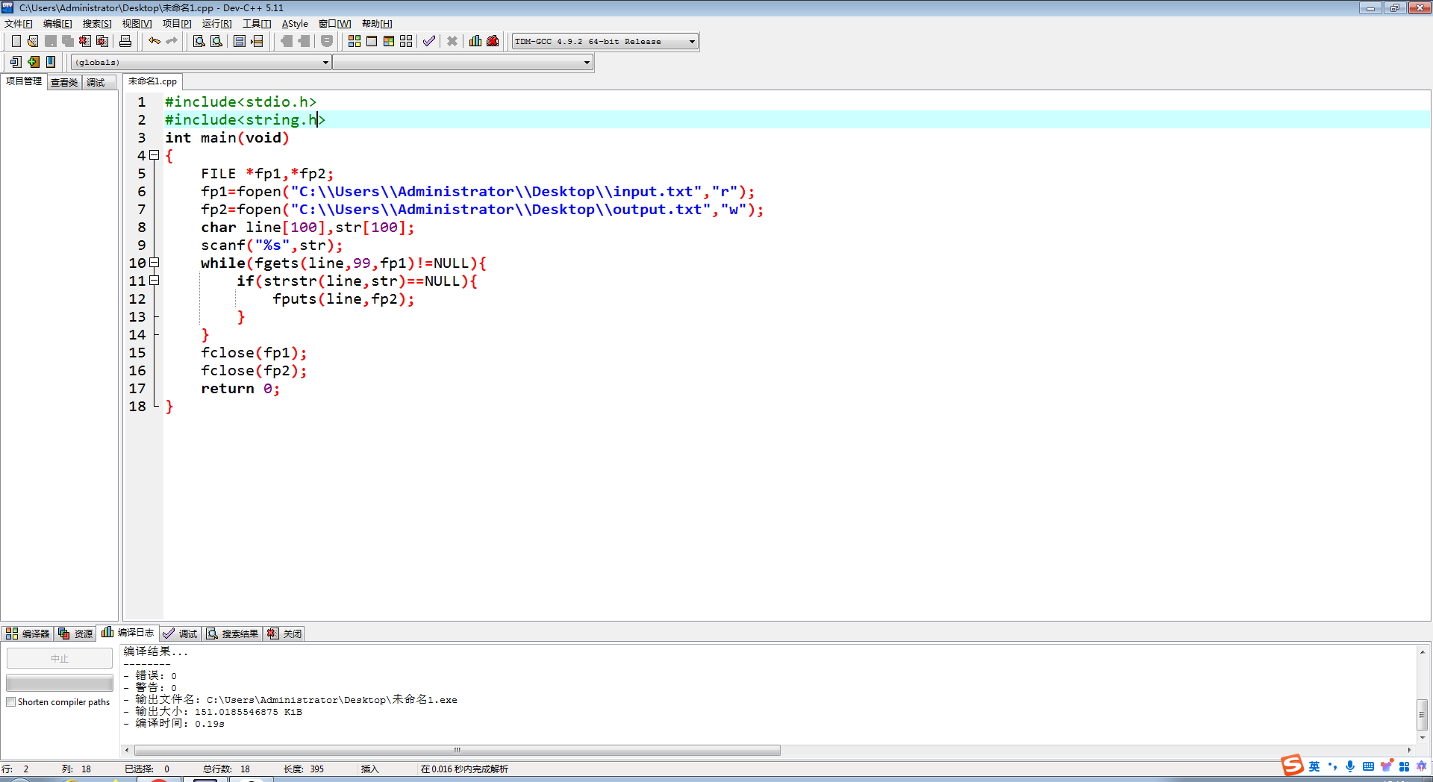Switch to the 调试 bottom tab
The image size is (1433, 782).
tap(180, 634)
